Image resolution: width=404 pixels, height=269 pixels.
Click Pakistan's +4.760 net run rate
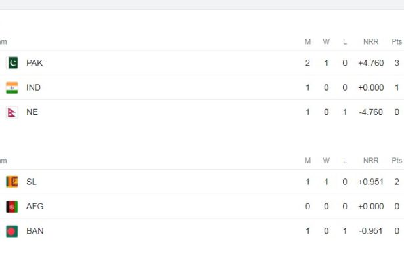click(370, 63)
